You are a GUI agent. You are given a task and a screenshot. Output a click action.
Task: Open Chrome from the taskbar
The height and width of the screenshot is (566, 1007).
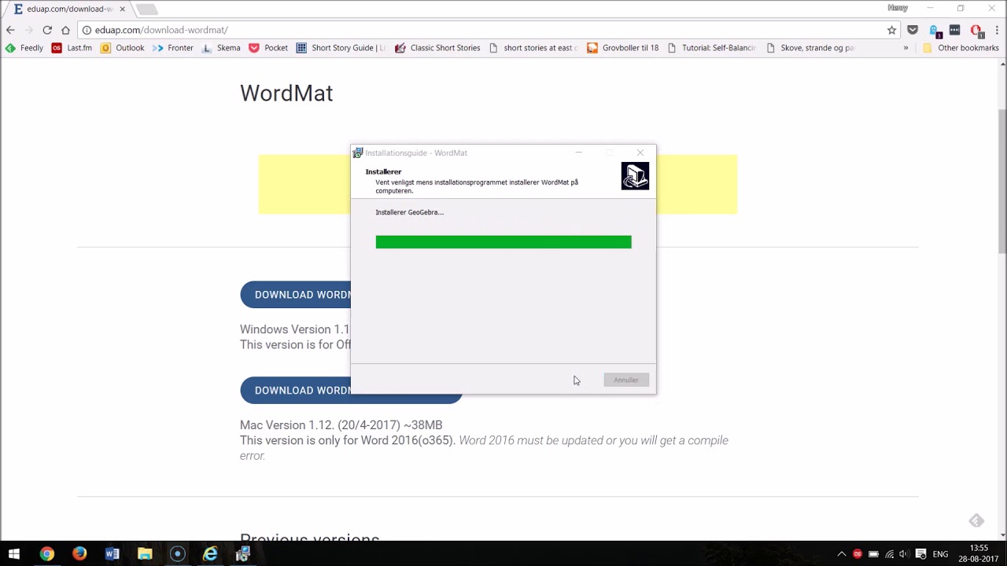(x=46, y=554)
